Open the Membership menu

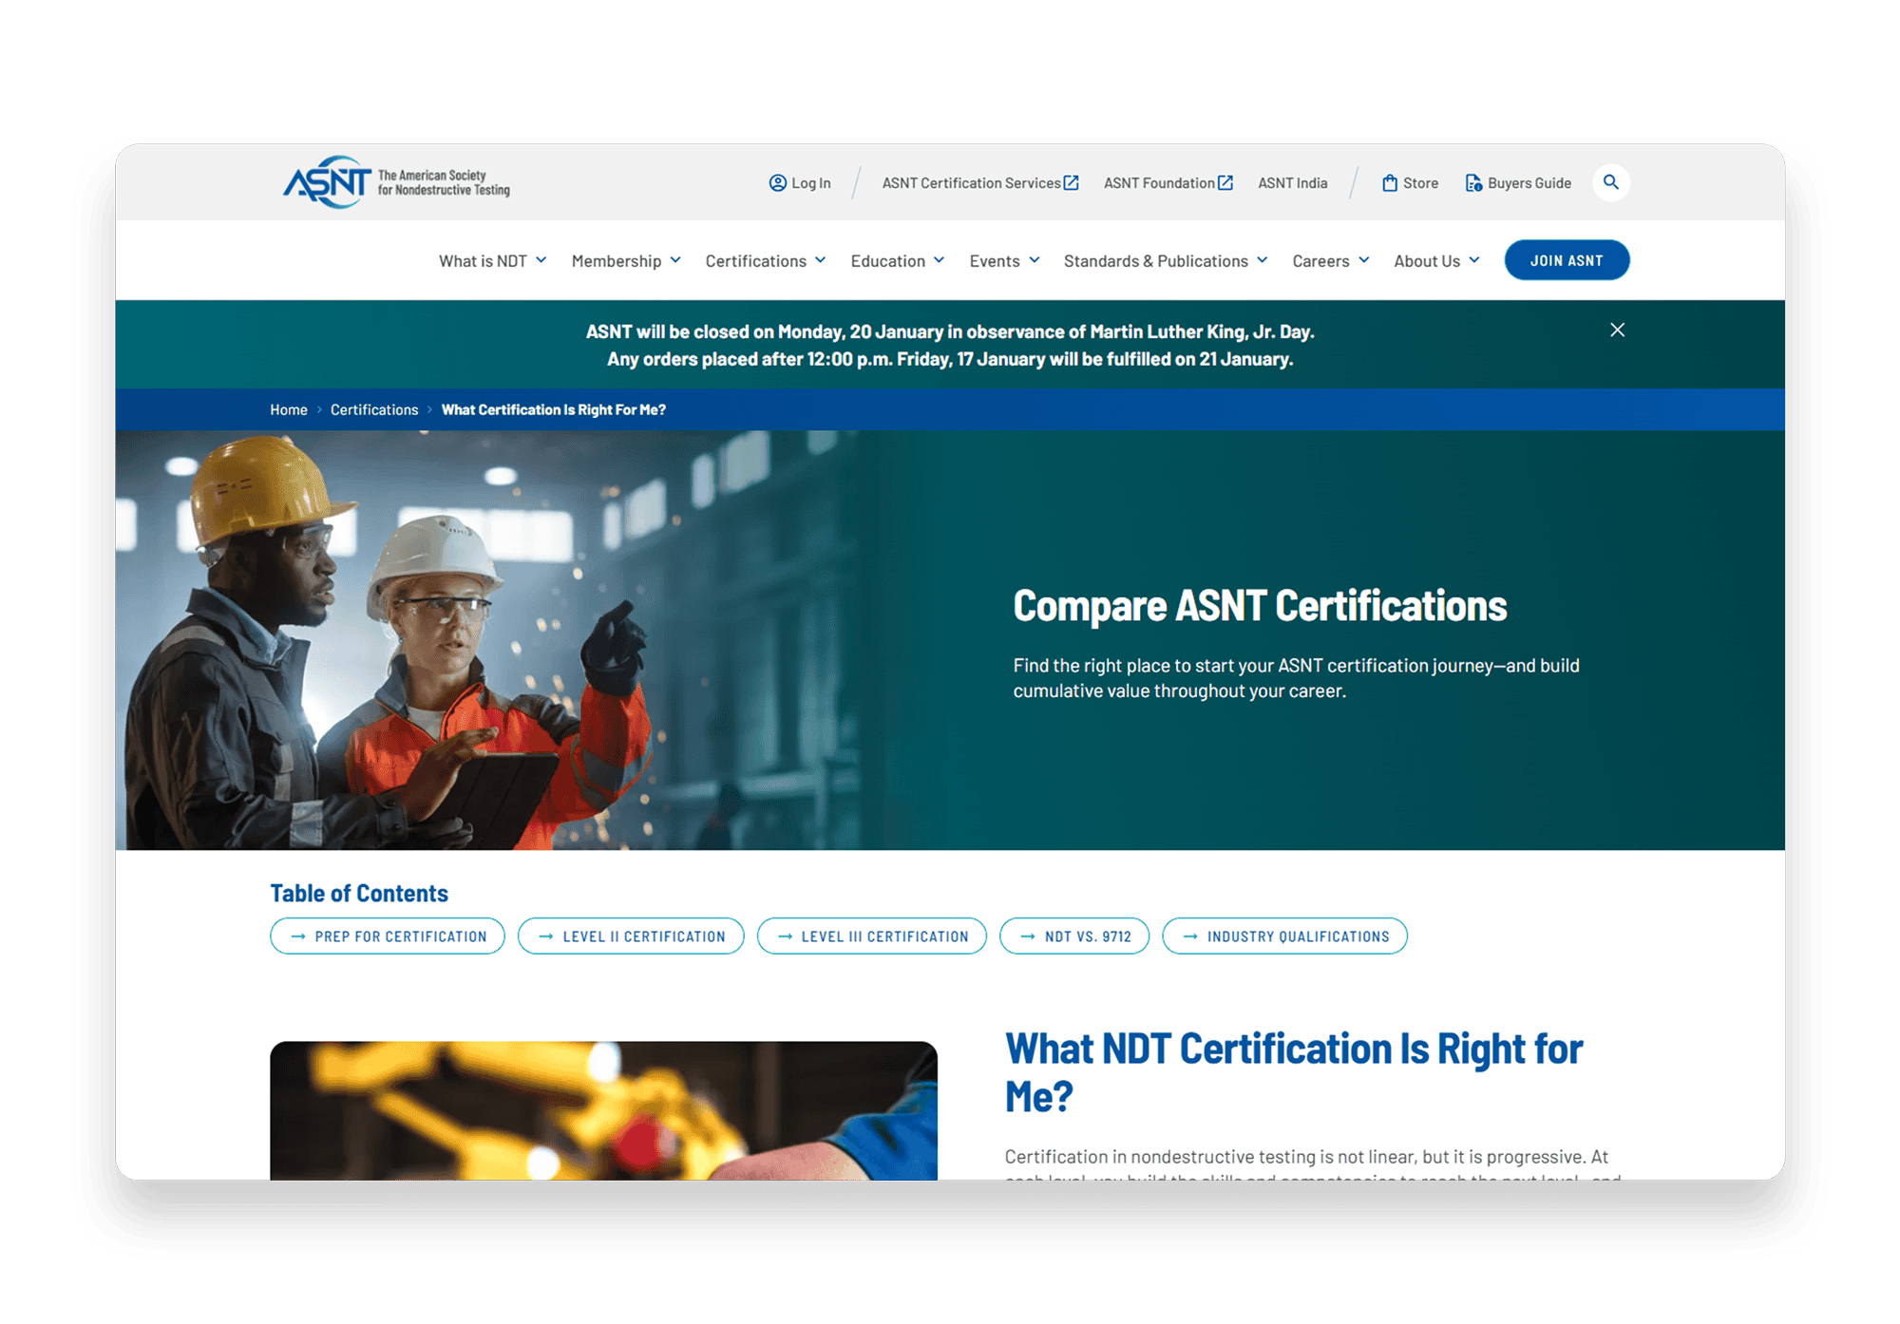(626, 261)
